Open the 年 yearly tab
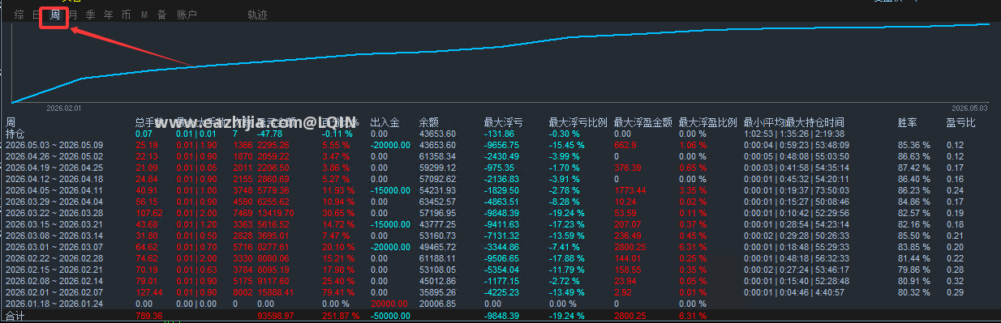This screenshot has width=1001, height=323. [x=108, y=15]
